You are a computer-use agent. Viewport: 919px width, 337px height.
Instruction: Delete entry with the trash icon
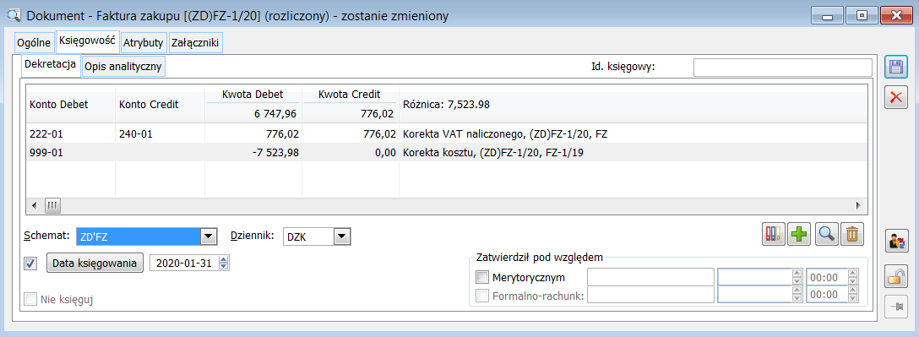point(851,235)
